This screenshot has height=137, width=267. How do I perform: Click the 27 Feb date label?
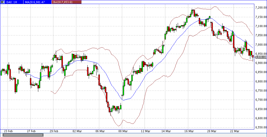point(31,131)
